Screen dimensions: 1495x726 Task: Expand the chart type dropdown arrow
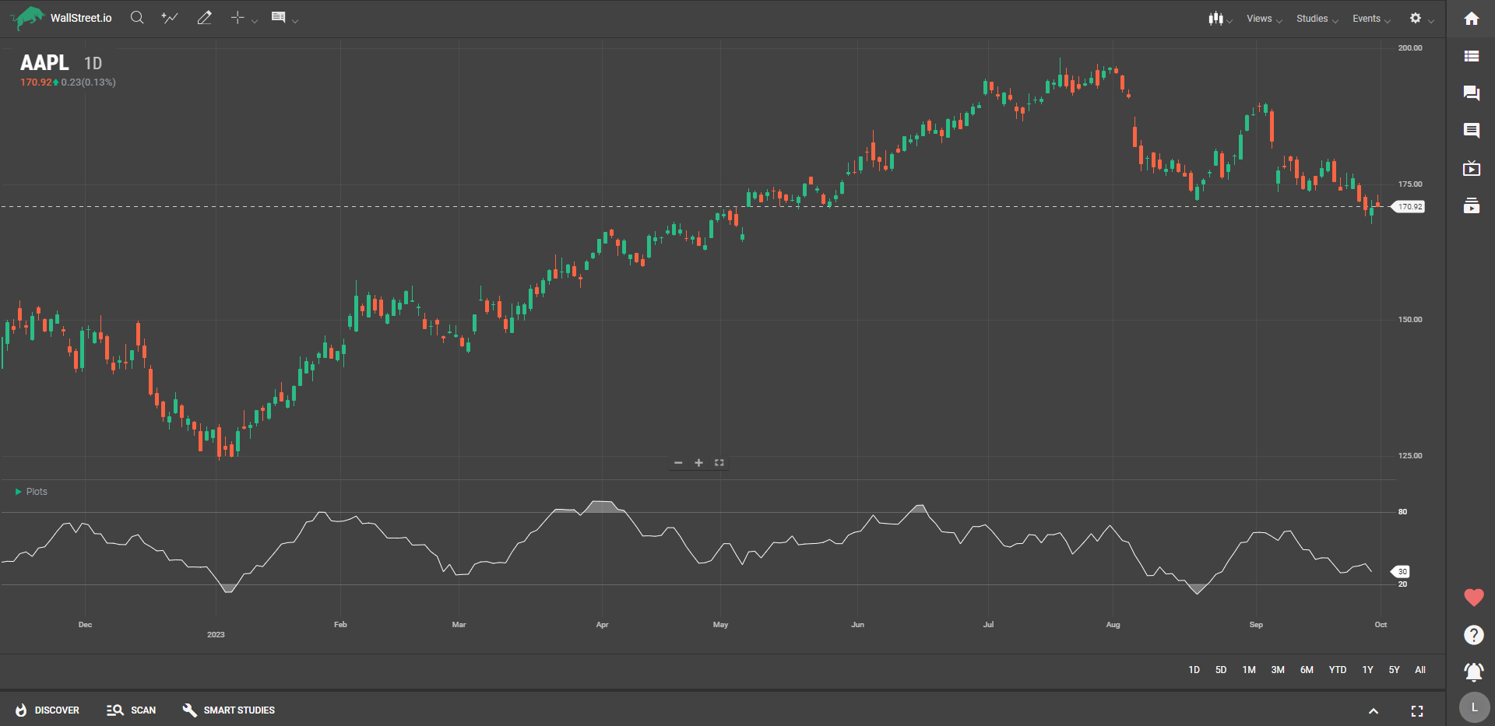pos(1229,21)
